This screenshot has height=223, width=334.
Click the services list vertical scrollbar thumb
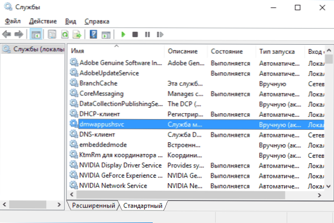coord(329,59)
